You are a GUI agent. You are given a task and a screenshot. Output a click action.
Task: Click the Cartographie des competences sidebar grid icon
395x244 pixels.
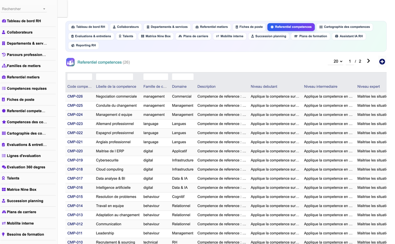click(4, 133)
